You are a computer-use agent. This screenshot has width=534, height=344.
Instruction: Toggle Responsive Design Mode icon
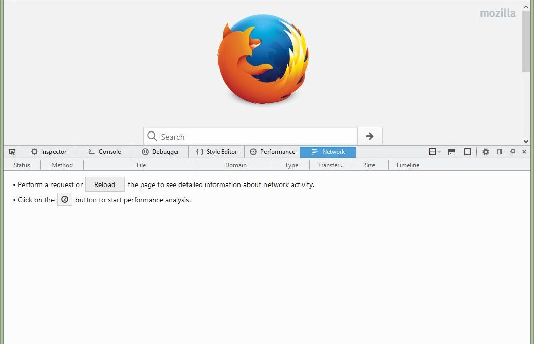point(468,152)
